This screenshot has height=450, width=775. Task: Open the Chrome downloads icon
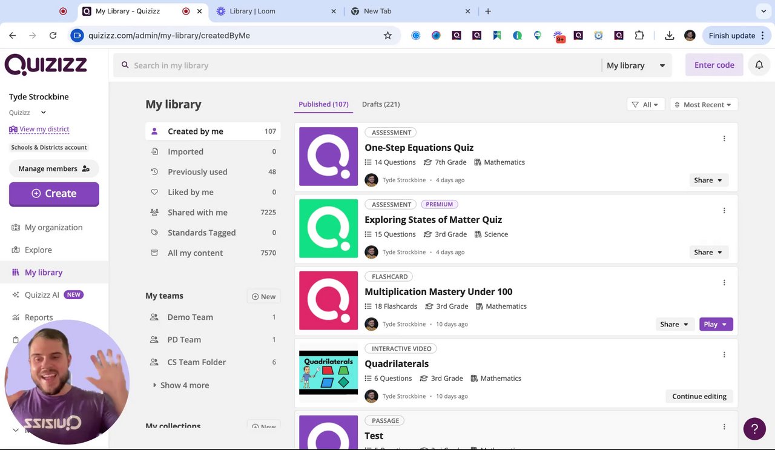[x=669, y=36]
